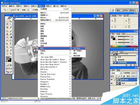Select the Path Selection tool
Screen dimensions: 140x105
(x=7, y=44)
